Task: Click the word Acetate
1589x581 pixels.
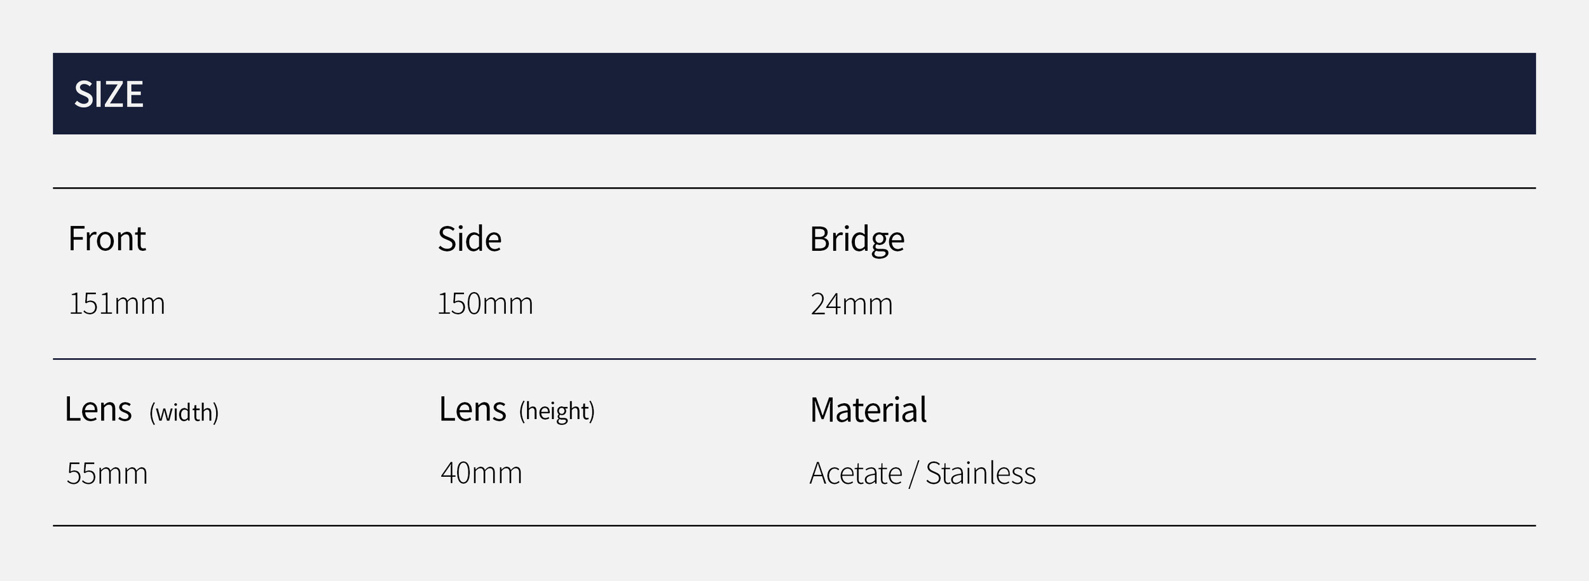Action: (856, 474)
